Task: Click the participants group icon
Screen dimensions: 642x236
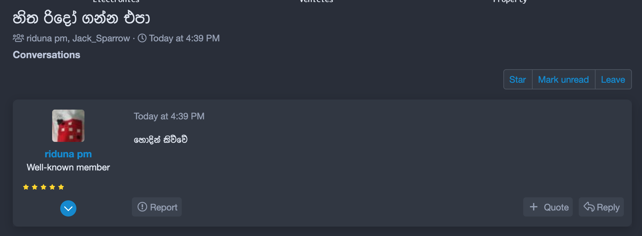Action: click(19, 38)
